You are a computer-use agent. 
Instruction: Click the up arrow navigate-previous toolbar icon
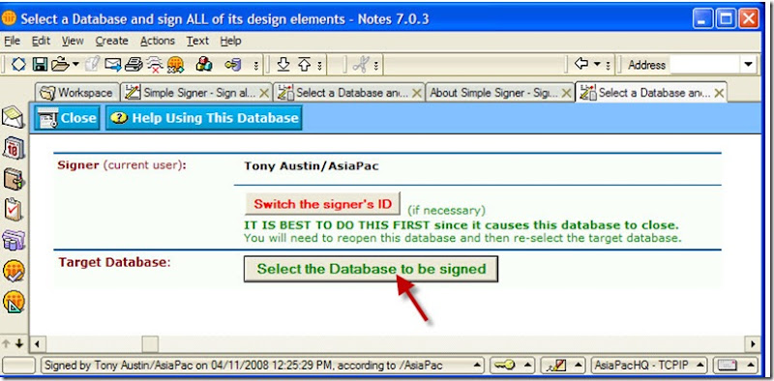[x=304, y=64]
